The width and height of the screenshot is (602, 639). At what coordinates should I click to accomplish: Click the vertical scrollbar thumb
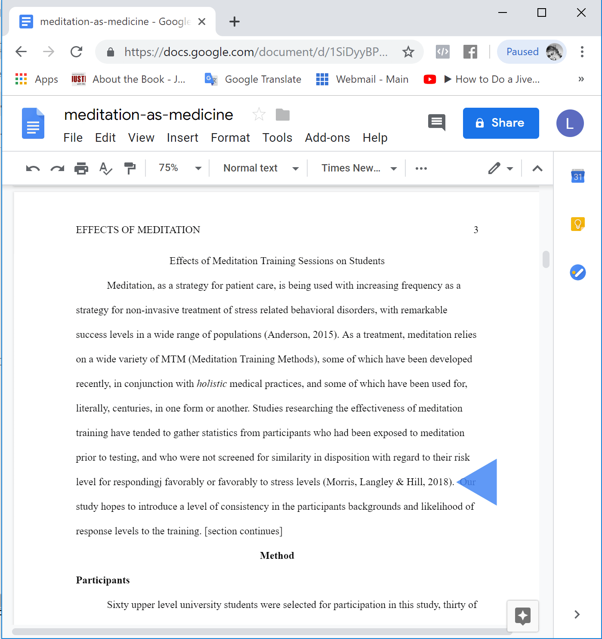point(546,259)
